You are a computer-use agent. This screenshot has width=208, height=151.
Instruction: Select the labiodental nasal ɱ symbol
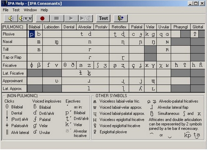pos(57,42)
